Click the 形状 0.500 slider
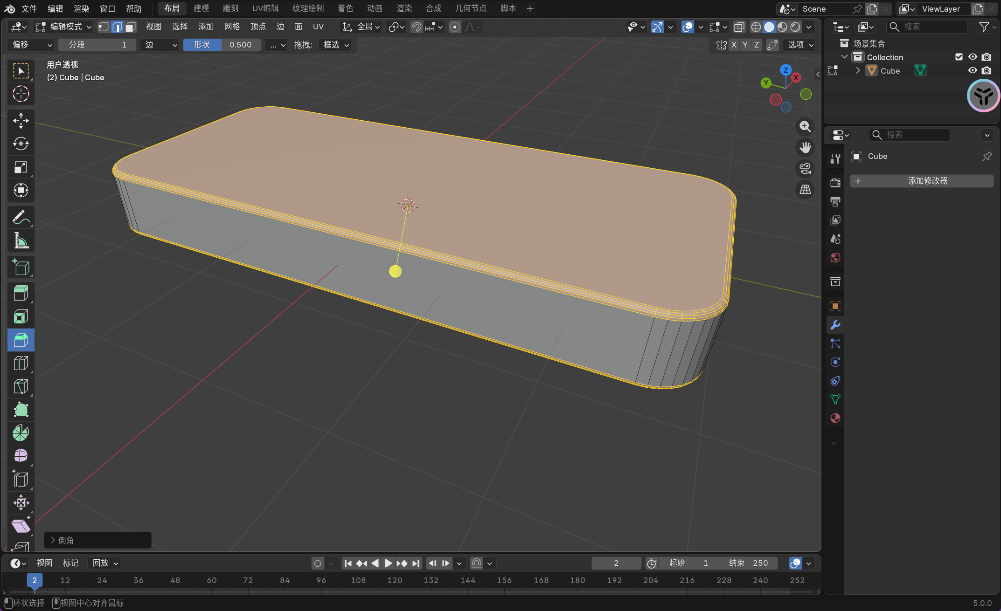 click(x=222, y=45)
